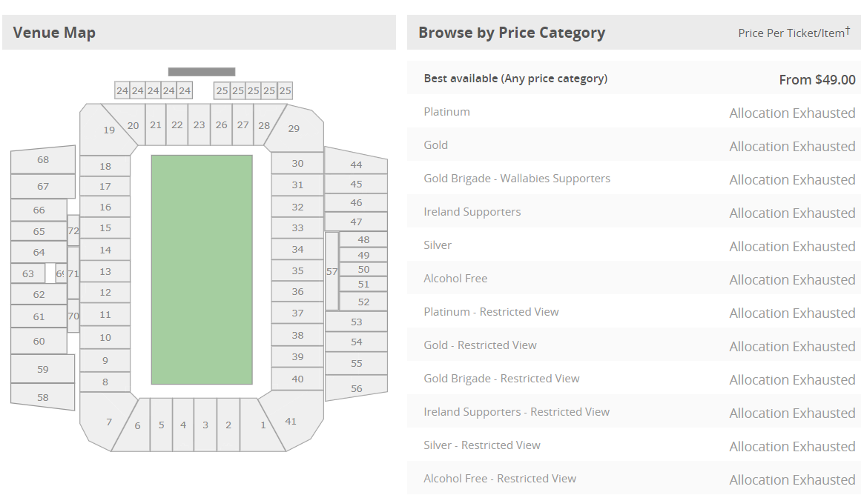
Task: Click the Alcohol Free category row
Action: click(633, 278)
